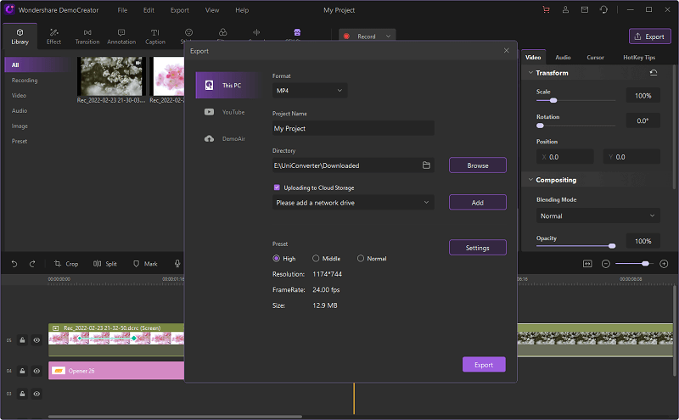Click the Project Name input field
The height and width of the screenshot is (420, 679).
point(353,128)
